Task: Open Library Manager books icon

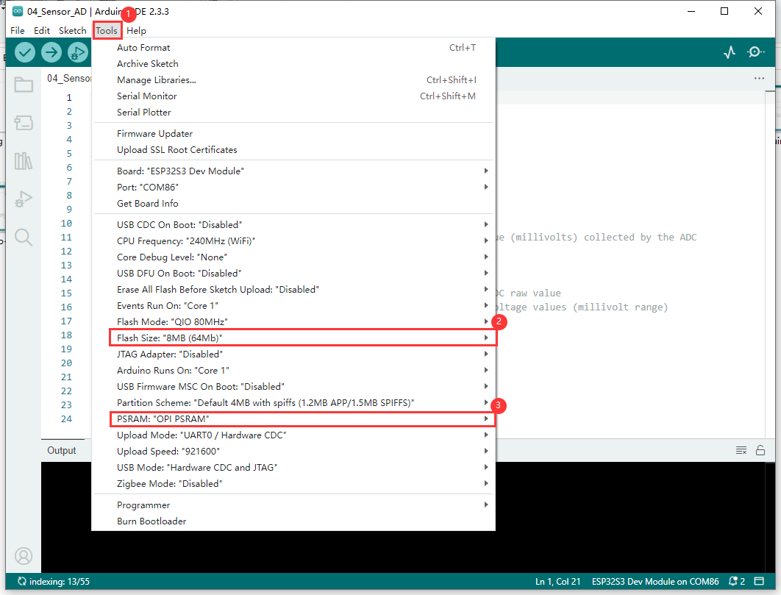Action: coord(24,160)
